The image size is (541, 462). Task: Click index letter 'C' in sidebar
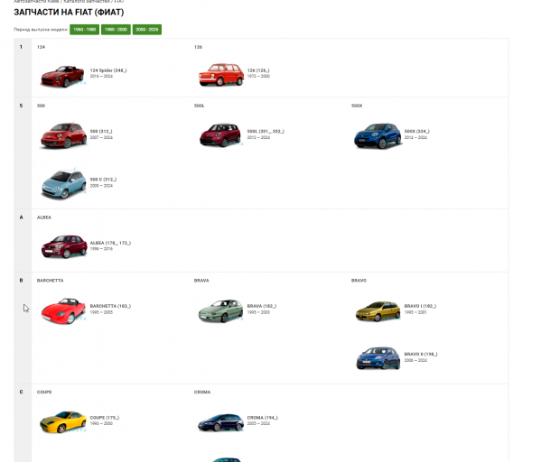coord(21,393)
